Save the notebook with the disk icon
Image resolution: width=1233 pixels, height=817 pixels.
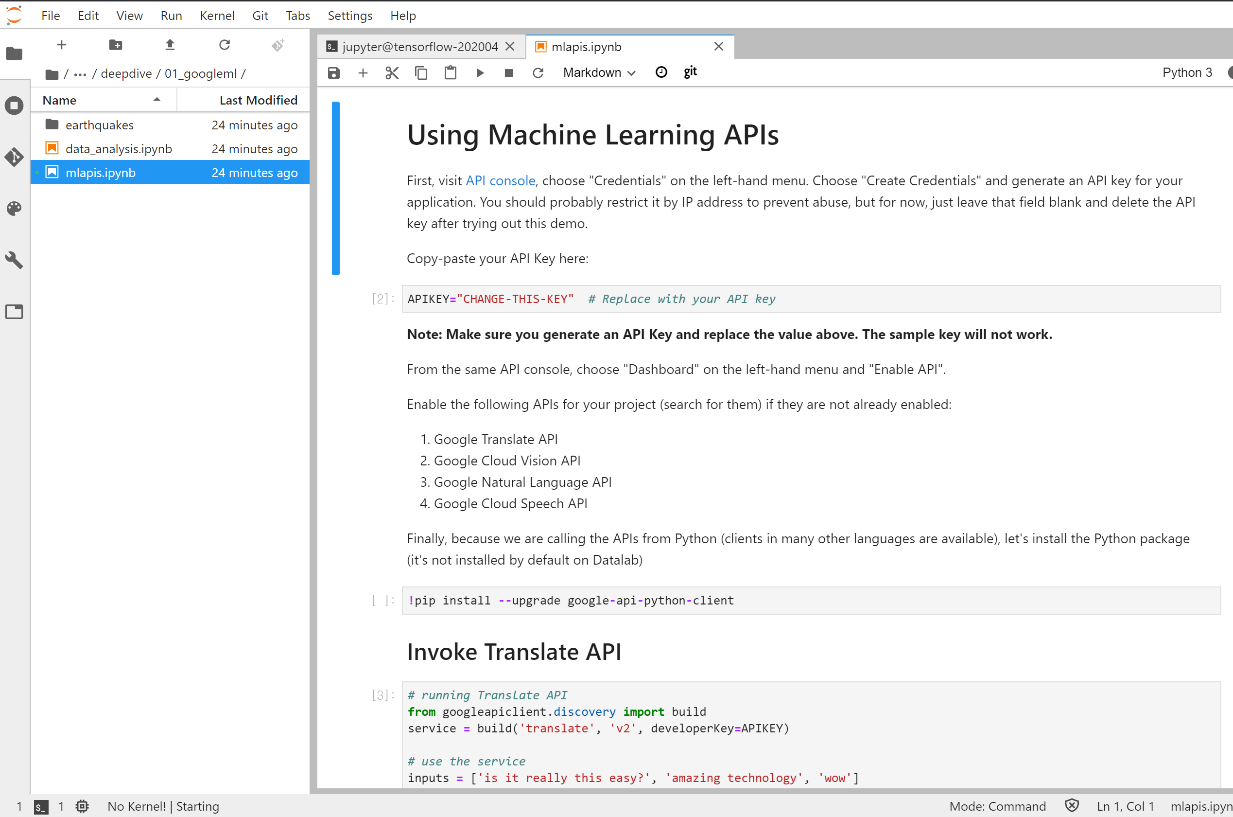pyautogui.click(x=334, y=73)
